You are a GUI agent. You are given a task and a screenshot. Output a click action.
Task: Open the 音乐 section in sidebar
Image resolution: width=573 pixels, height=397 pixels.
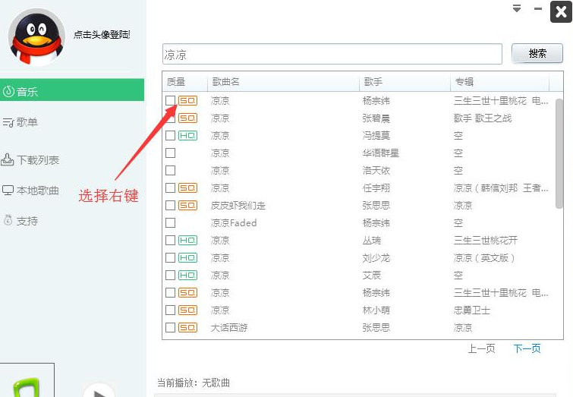click(x=72, y=90)
